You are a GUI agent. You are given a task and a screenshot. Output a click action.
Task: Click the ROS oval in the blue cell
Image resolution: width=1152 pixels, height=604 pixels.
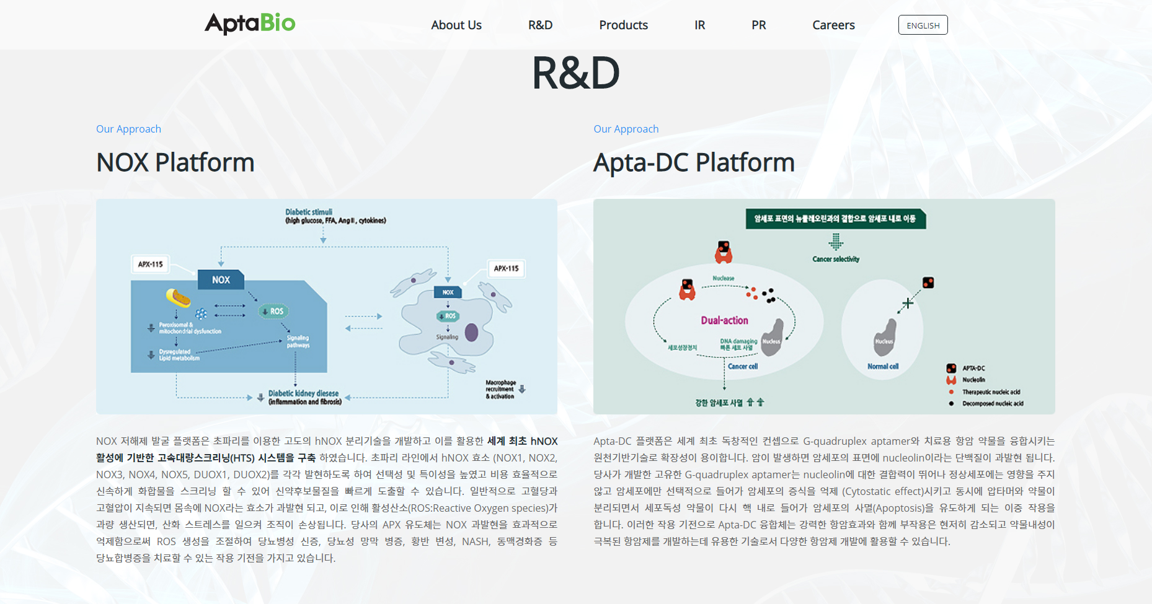(273, 312)
